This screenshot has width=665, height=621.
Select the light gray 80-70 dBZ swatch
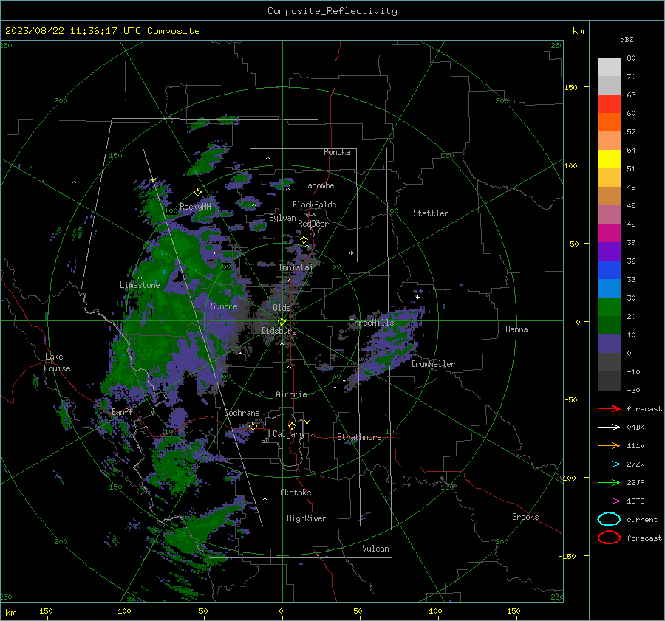coord(609,67)
